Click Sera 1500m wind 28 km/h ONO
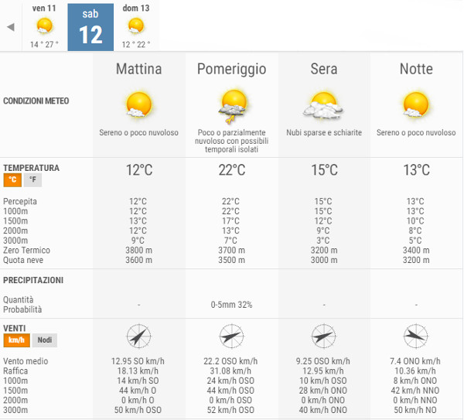The image size is (464, 420). point(322,391)
